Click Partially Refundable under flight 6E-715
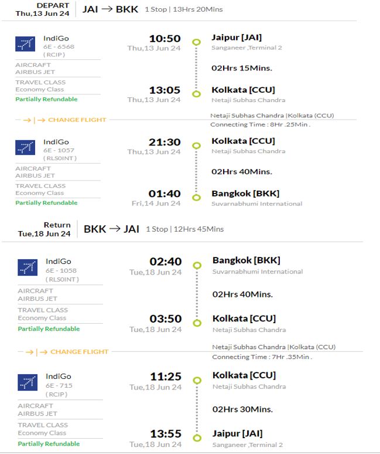 point(49,444)
